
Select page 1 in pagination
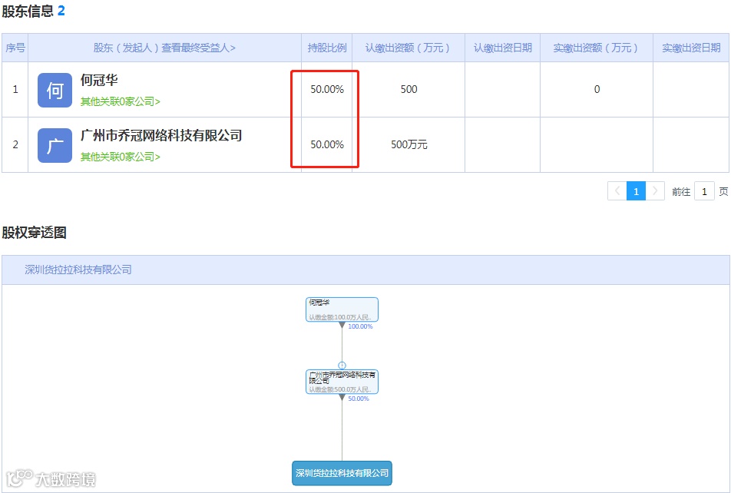(636, 191)
